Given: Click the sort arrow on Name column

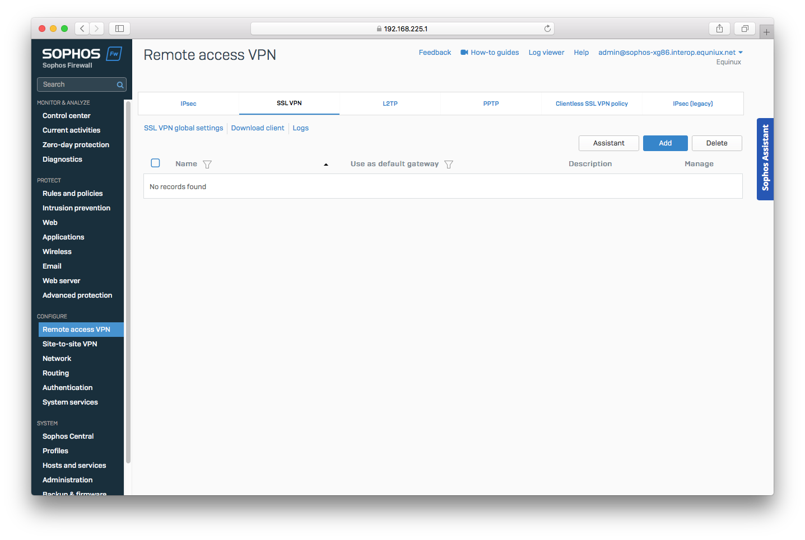Looking at the screenshot, I should point(326,164).
